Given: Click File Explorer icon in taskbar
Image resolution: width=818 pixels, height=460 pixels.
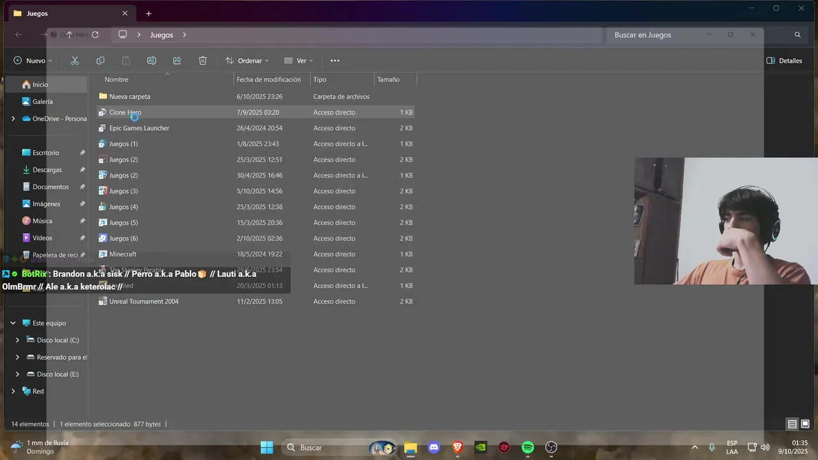Looking at the screenshot, I should pyautogui.click(x=410, y=447).
